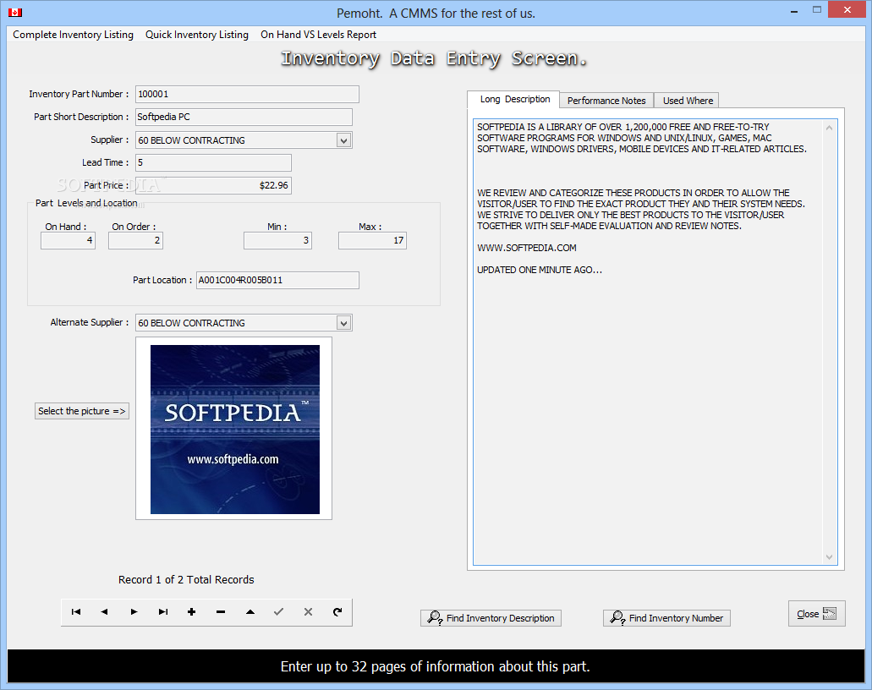The width and height of the screenshot is (872, 690).
Task: Go to next record arrow
Action: (x=134, y=611)
